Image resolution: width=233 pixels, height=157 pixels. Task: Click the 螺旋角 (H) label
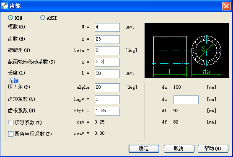19,50
